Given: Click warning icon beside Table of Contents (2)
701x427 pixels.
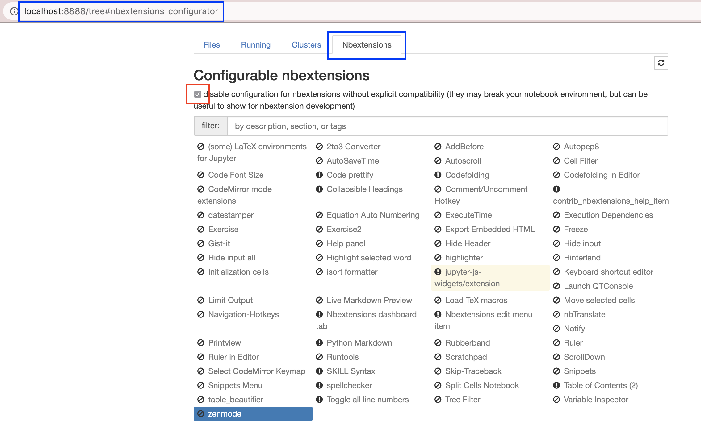Looking at the screenshot, I should pos(556,385).
